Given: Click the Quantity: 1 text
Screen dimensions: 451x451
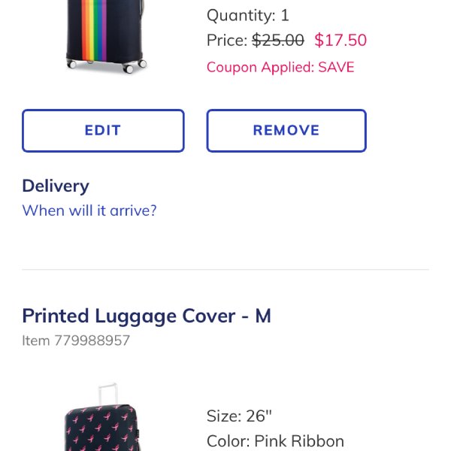Looking at the screenshot, I should pyautogui.click(x=248, y=15).
